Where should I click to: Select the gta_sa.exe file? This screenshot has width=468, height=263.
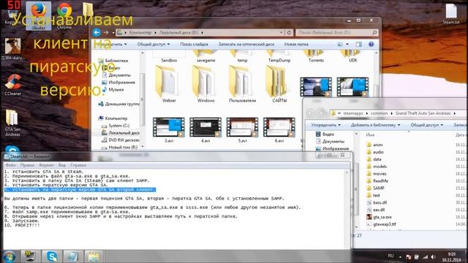click(x=379, y=217)
